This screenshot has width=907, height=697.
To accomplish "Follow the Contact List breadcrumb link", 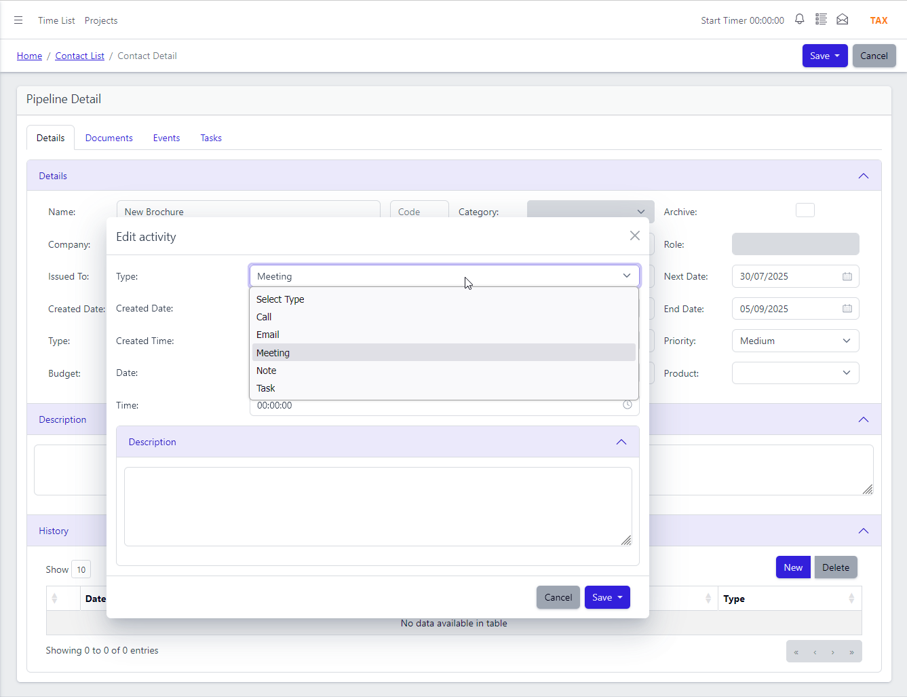I will tap(80, 56).
